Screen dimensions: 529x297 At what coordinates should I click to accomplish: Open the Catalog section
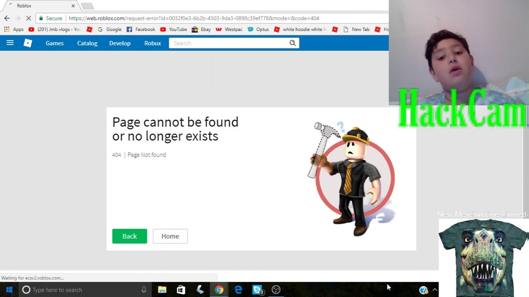(87, 43)
